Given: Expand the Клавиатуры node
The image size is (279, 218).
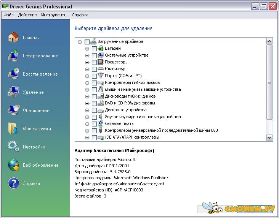Looking at the screenshot, I should pos(87,69).
